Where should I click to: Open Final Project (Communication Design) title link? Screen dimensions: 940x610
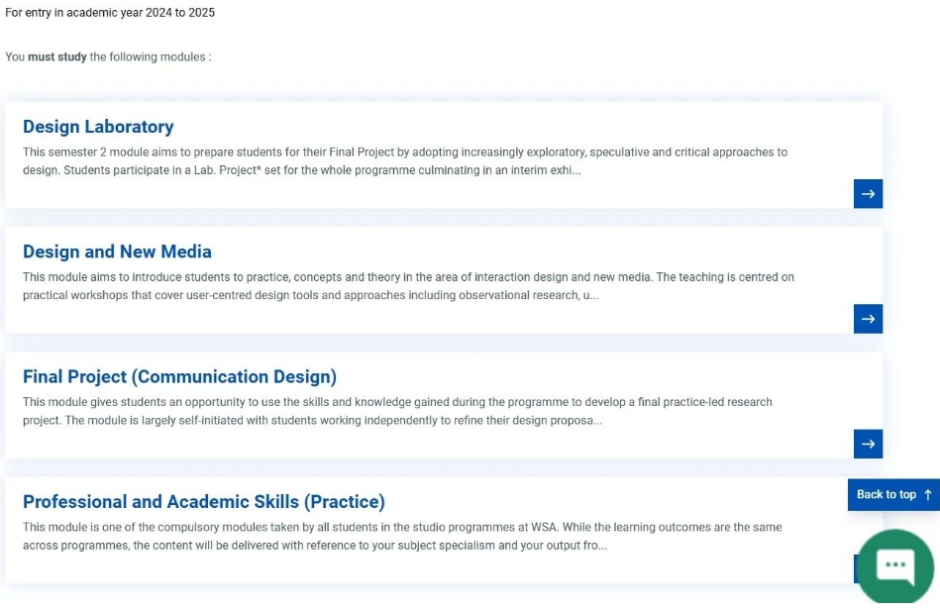[180, 377]
